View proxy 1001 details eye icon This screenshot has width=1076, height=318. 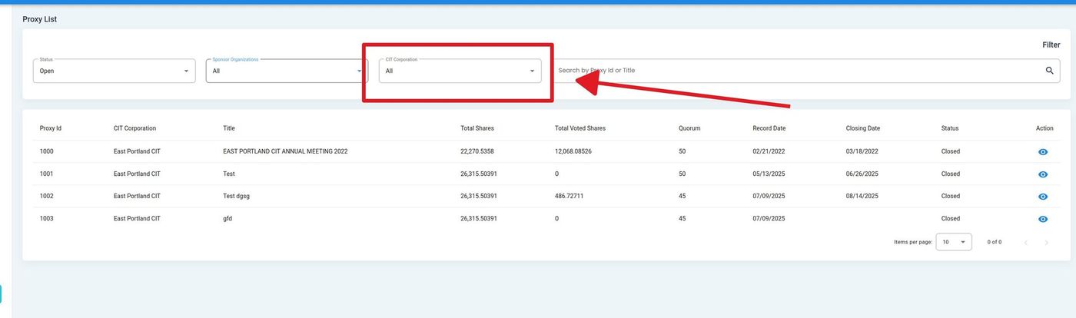(1043, 174)
